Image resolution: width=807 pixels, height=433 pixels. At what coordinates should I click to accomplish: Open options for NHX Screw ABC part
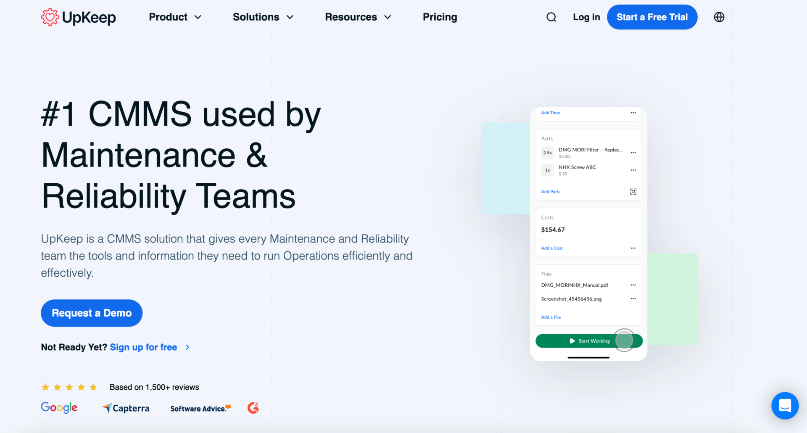[x=633, y=170]
